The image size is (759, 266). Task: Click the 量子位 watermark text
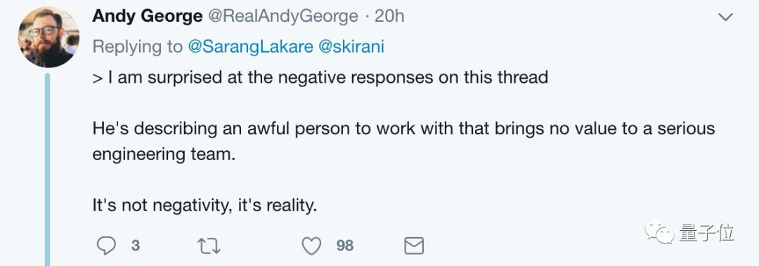pos(707,232)
